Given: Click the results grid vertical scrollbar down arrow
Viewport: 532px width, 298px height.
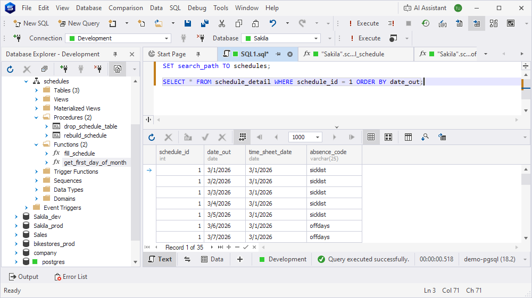Looking at the screenshot, I should 526,238.
